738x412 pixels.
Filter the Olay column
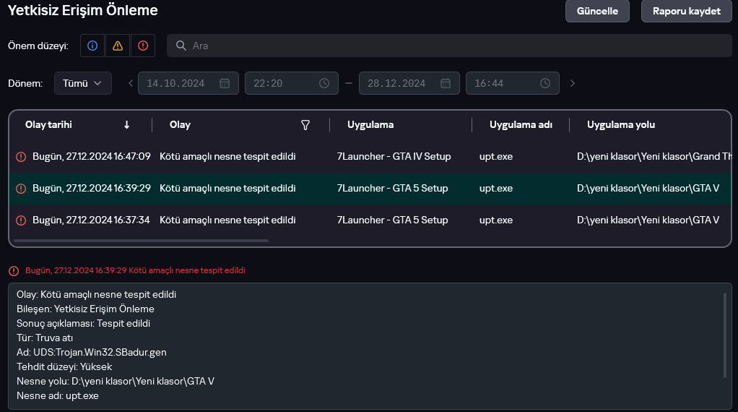[x=305, y=125]
